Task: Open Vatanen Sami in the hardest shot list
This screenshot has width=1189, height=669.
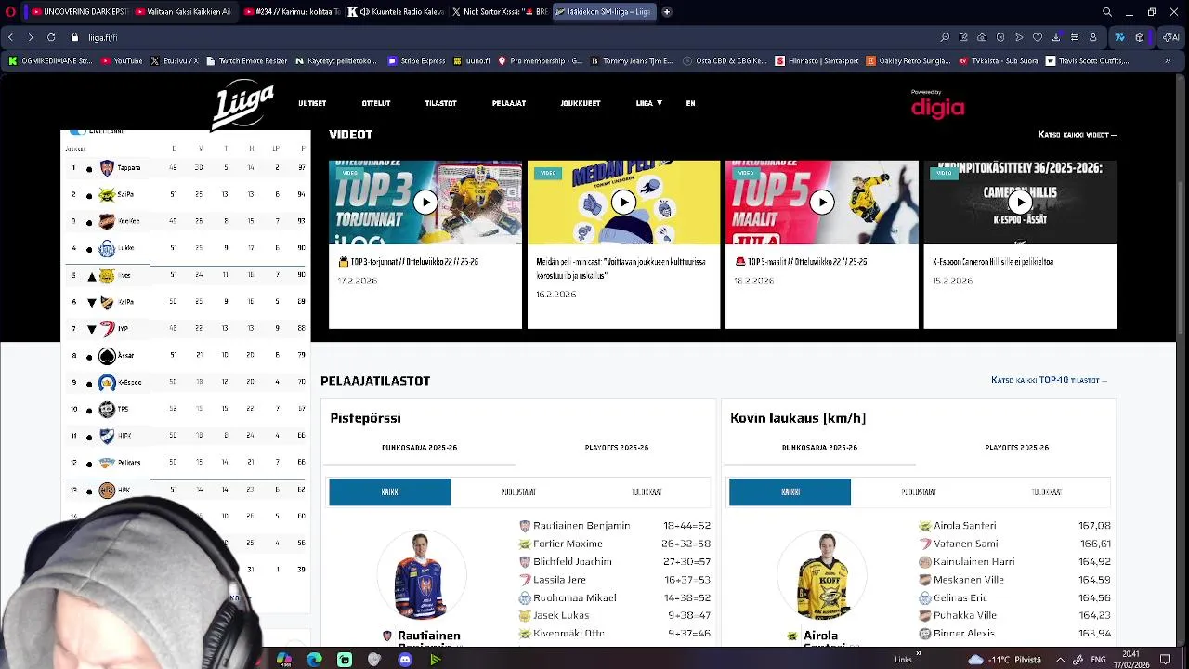Action: click(x=965, y=544)
